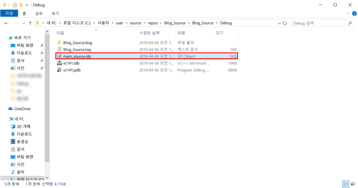358x188 pixels.
Task: Open OneDrive in the navigation pane
Action: (x=22, y=109)
